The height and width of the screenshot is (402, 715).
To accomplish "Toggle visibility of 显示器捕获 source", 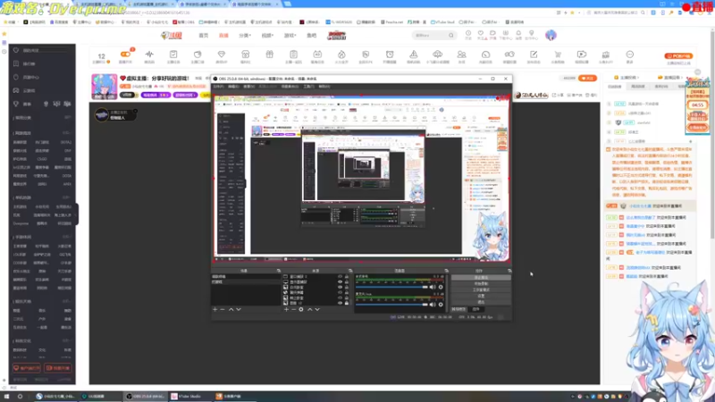I will pos(340,282).
